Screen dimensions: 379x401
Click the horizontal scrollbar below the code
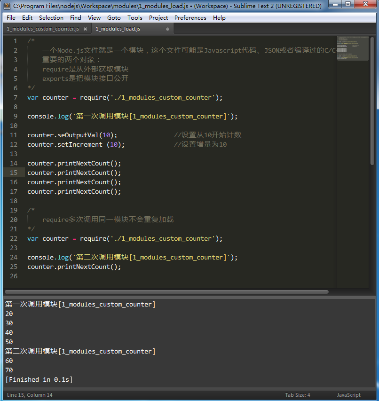pyautogui.click(x=165, y=291)
